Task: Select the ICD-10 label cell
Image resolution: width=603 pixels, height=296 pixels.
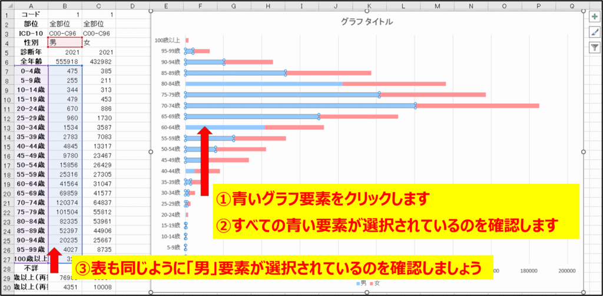Action: click(30, 34)
